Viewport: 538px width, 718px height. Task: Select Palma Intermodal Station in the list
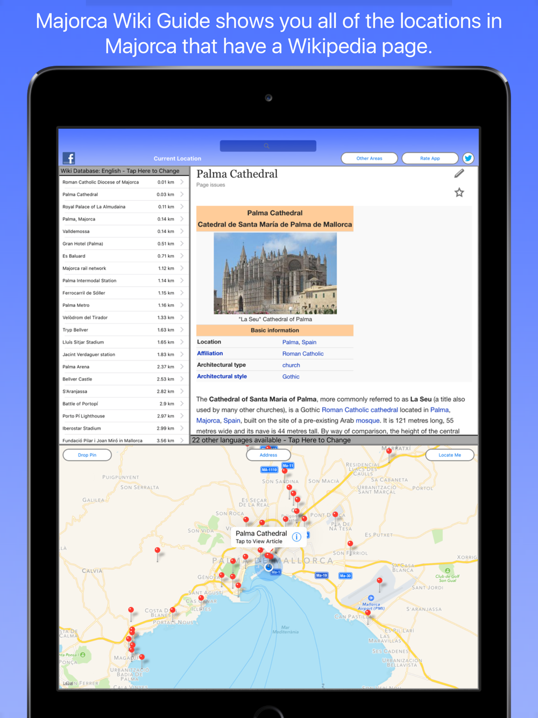[124, 280]
